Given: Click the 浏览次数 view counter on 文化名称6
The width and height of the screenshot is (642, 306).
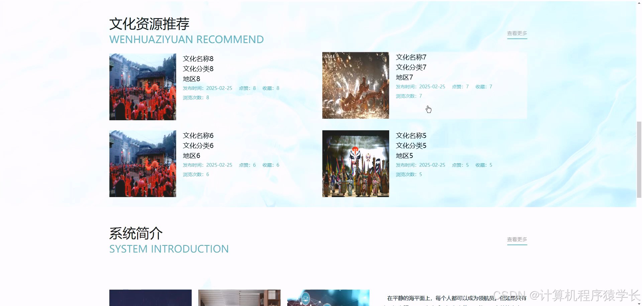Looking at the screenshot, I should point(196,174).
